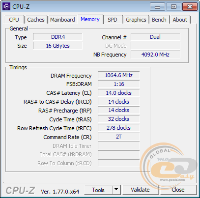Click the CPU-Z application icon in title bar
This screenshot has height=198, width=200.
coord(6,6)
